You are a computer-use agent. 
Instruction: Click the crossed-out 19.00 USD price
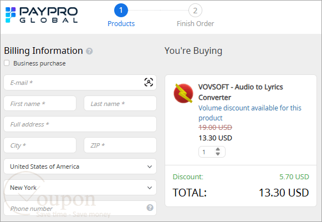point(215,128)
